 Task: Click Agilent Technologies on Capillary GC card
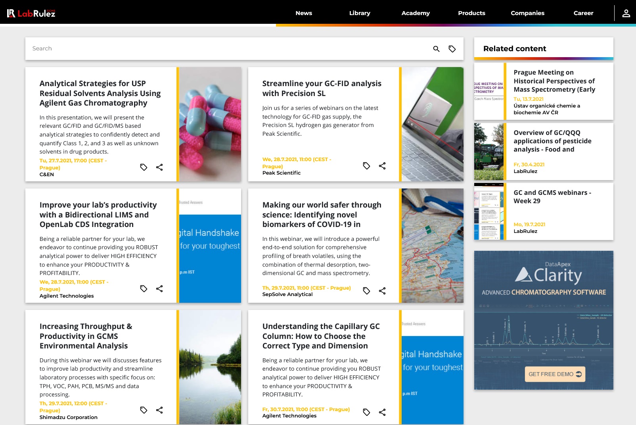click(x=289, y=416)
